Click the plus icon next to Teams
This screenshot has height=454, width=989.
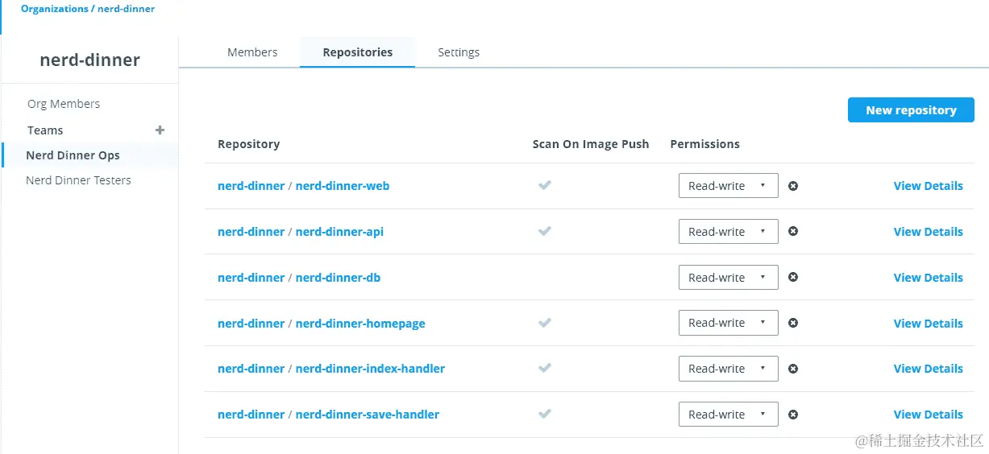click(x=160, y=130)
